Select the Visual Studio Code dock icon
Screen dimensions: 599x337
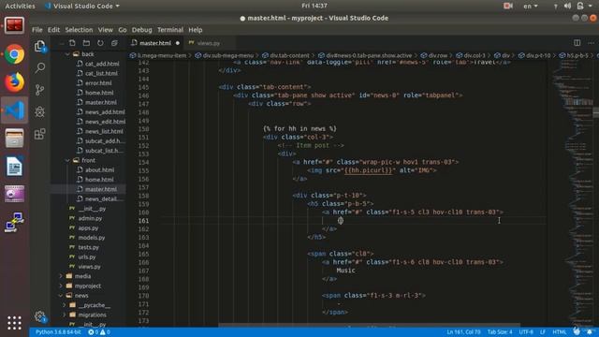(15, 110)
